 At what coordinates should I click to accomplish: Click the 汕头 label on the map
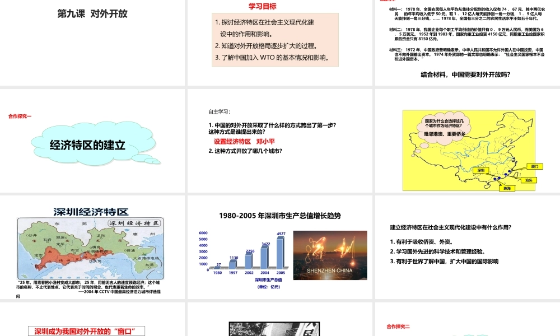pos(529,180)
